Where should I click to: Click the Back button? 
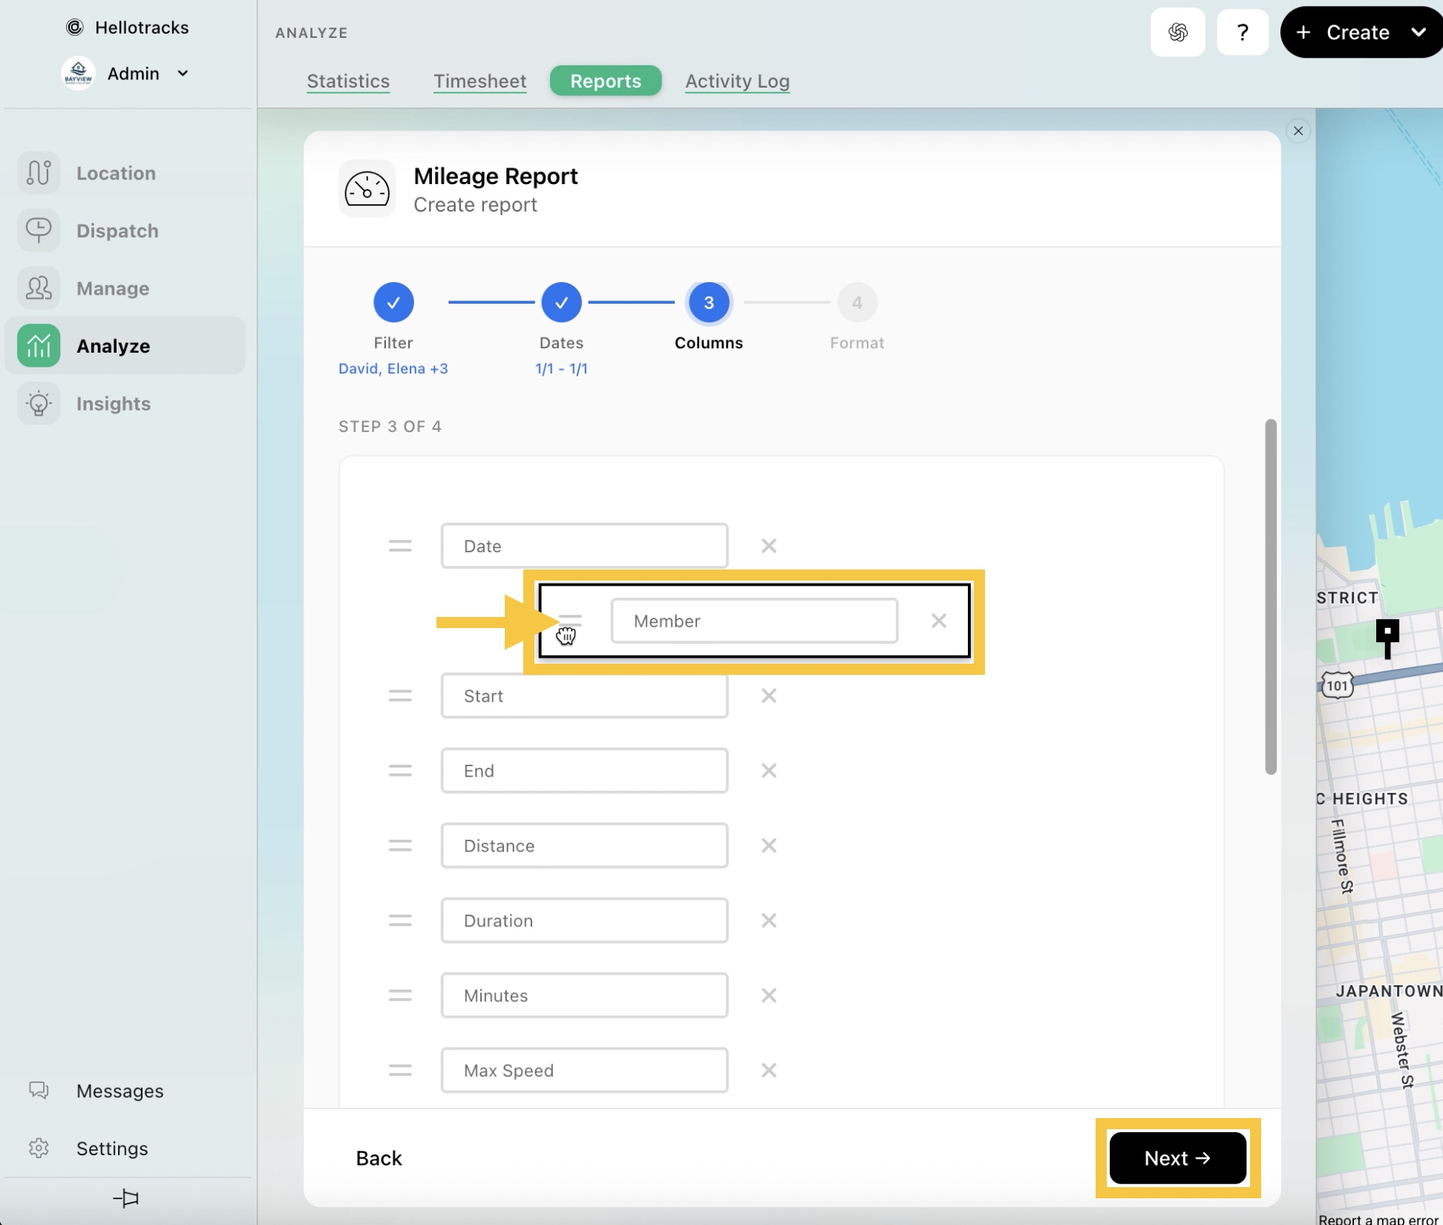pos(379,1158)
